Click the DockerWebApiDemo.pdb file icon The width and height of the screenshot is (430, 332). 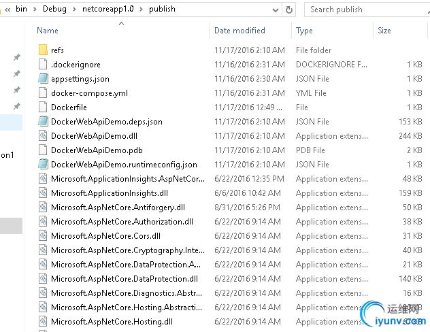[43, 150]
